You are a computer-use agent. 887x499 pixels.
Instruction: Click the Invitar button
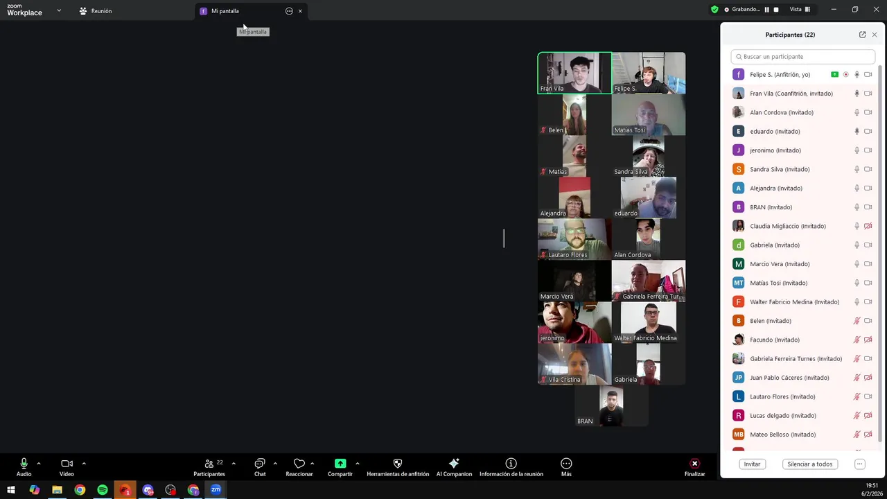point(752,464)
